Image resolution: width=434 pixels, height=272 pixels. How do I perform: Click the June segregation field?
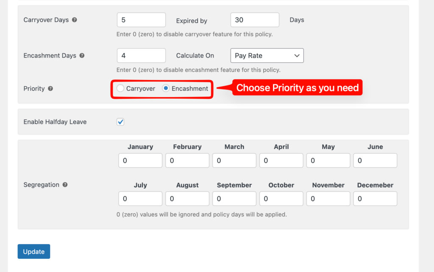375,161
